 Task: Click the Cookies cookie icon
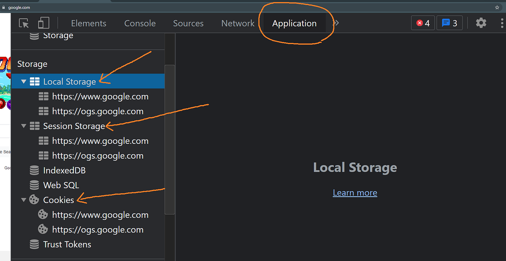pos(34,200)
